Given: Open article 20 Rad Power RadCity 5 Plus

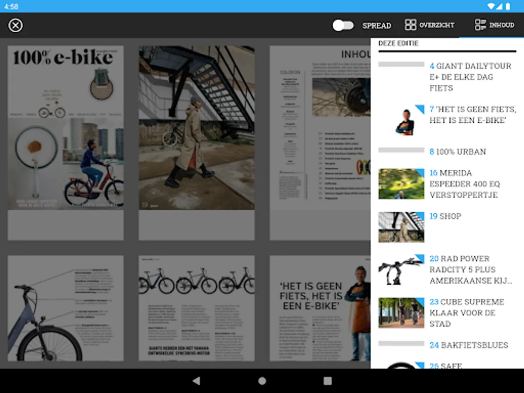Looking at the screenshot, I should click(447, 269).
